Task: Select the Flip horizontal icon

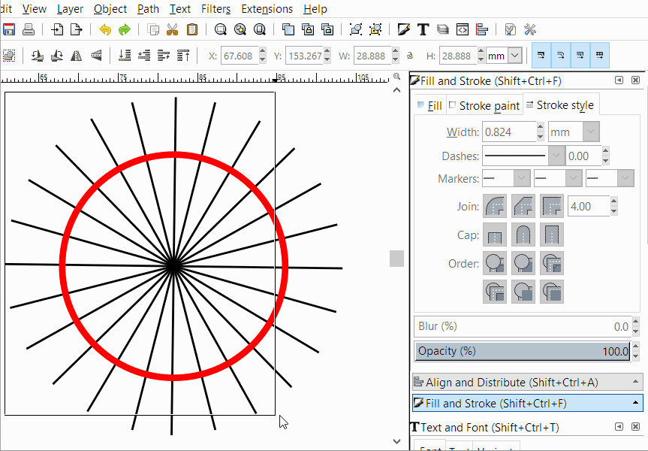Action: pyautogui.click(x=77, y=55)
